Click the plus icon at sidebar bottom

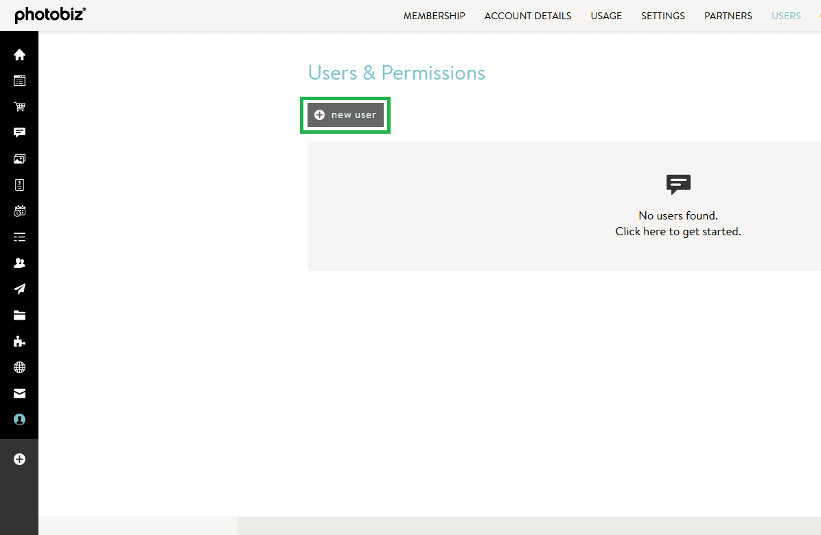(19, 459)
